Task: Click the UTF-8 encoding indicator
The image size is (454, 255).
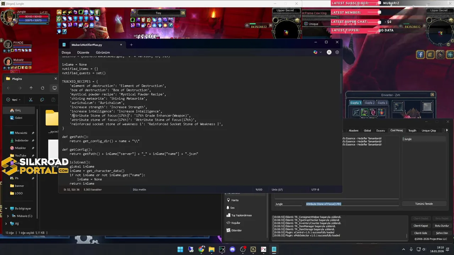Action: [x=315, y=189]
